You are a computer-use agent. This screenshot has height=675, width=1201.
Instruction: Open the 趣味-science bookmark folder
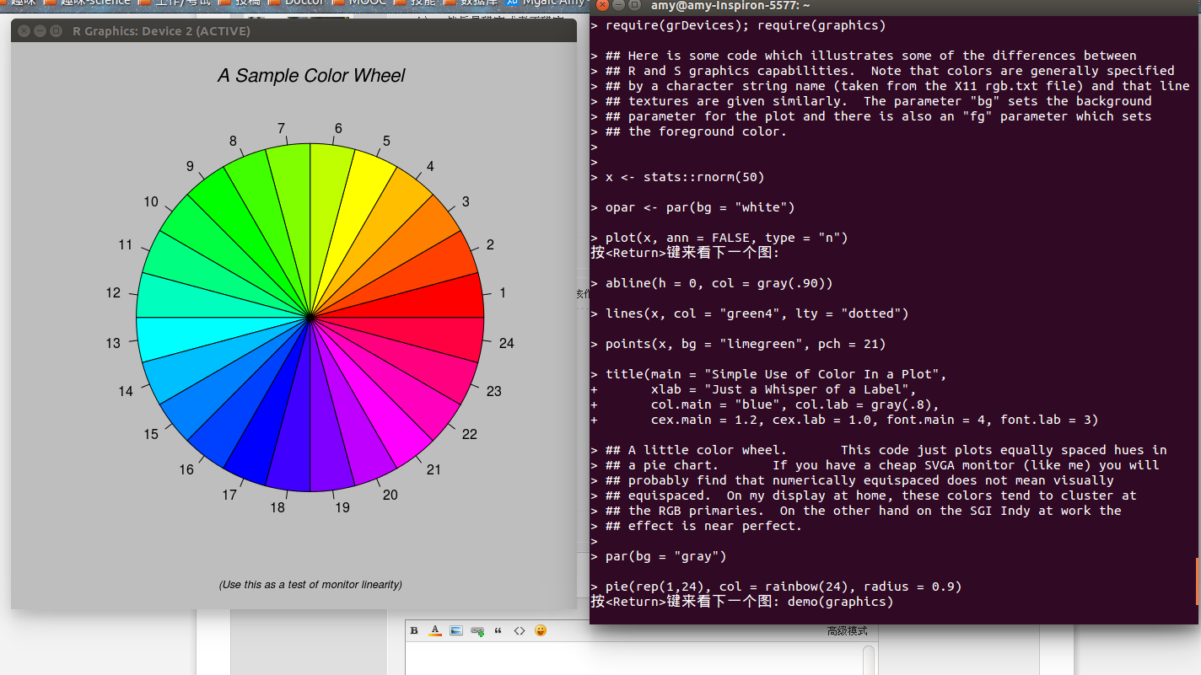[x=87, y=3]
